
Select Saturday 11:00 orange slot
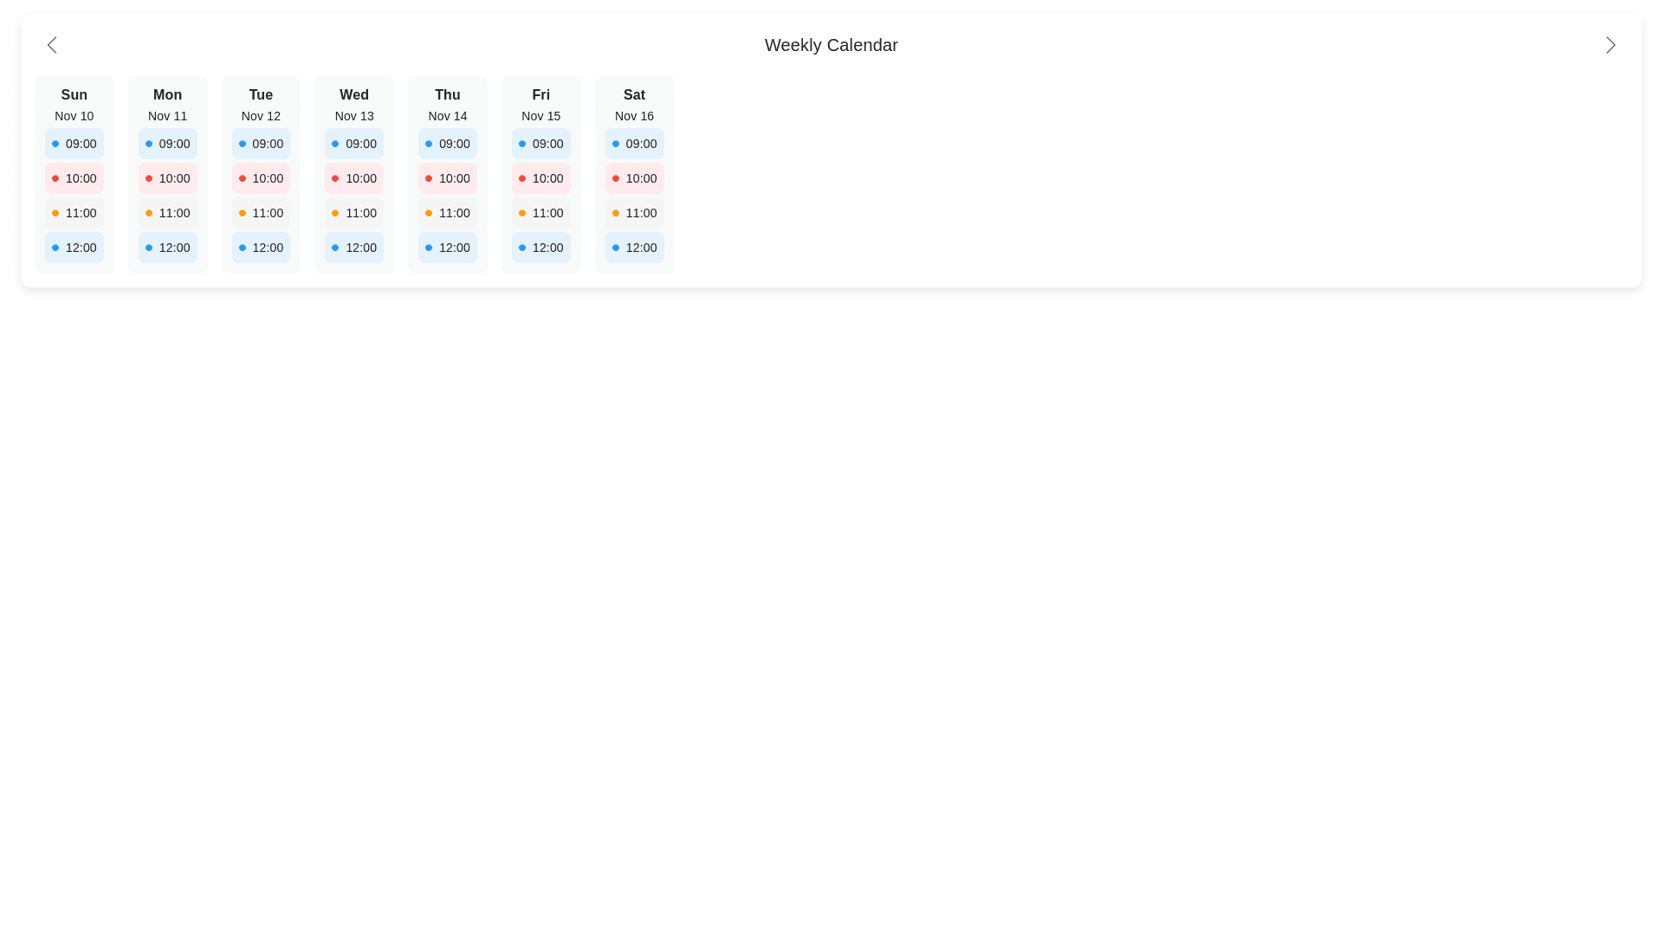coord(634,213)
